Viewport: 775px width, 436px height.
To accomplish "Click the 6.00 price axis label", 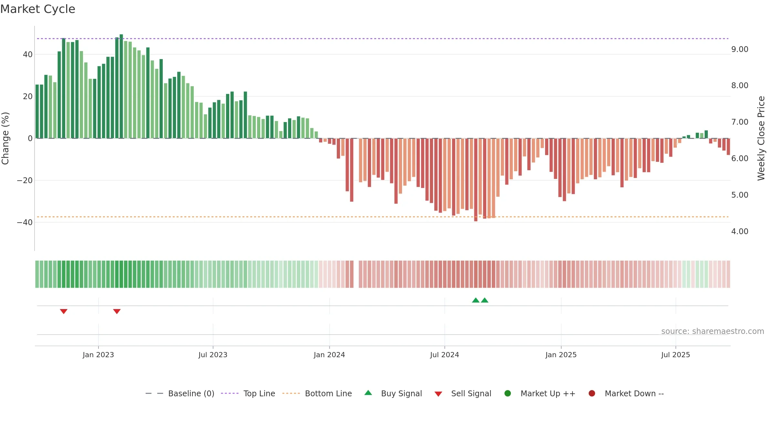I will [740, 159].
